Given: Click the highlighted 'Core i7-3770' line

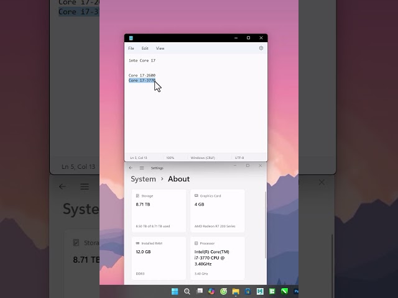Looking at the screenshot, I should click(142, 80).
